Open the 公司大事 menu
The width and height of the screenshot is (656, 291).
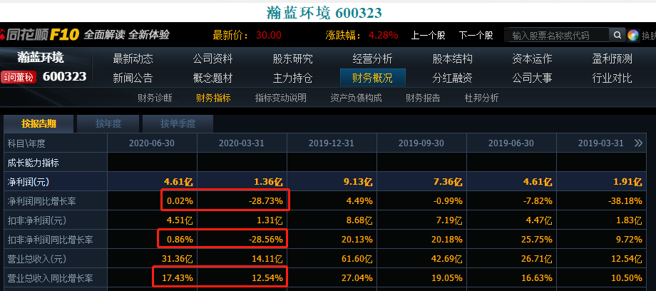(532, 78)
